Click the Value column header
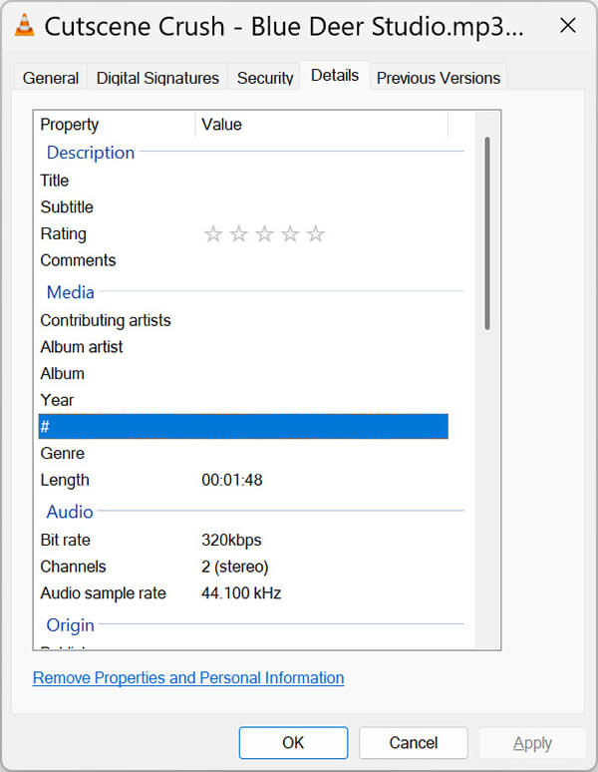Screen dimensions: 598x772 (322, 125)
